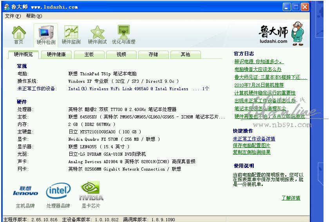Click the 快捷操作 heading
This screenshot has width=329, height=222.
[x=243, y=131]
